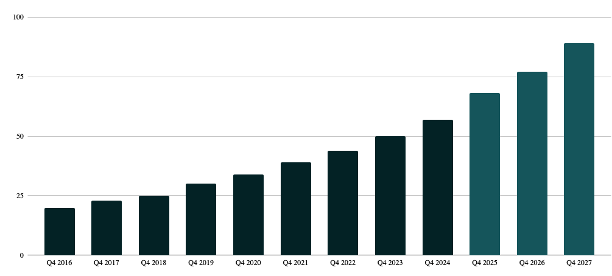
Task: Select the Q4 2024 bar
Action: coord(437,187)
